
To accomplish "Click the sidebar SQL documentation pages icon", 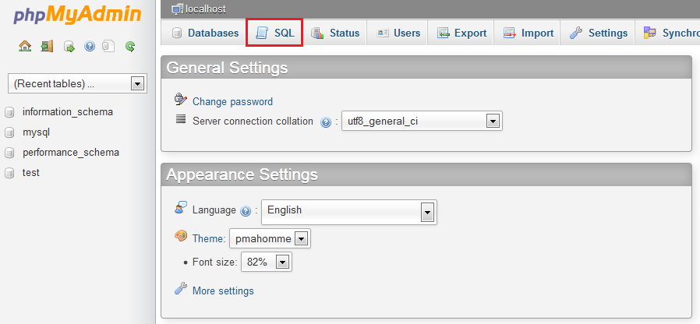I will click(109, 46).
